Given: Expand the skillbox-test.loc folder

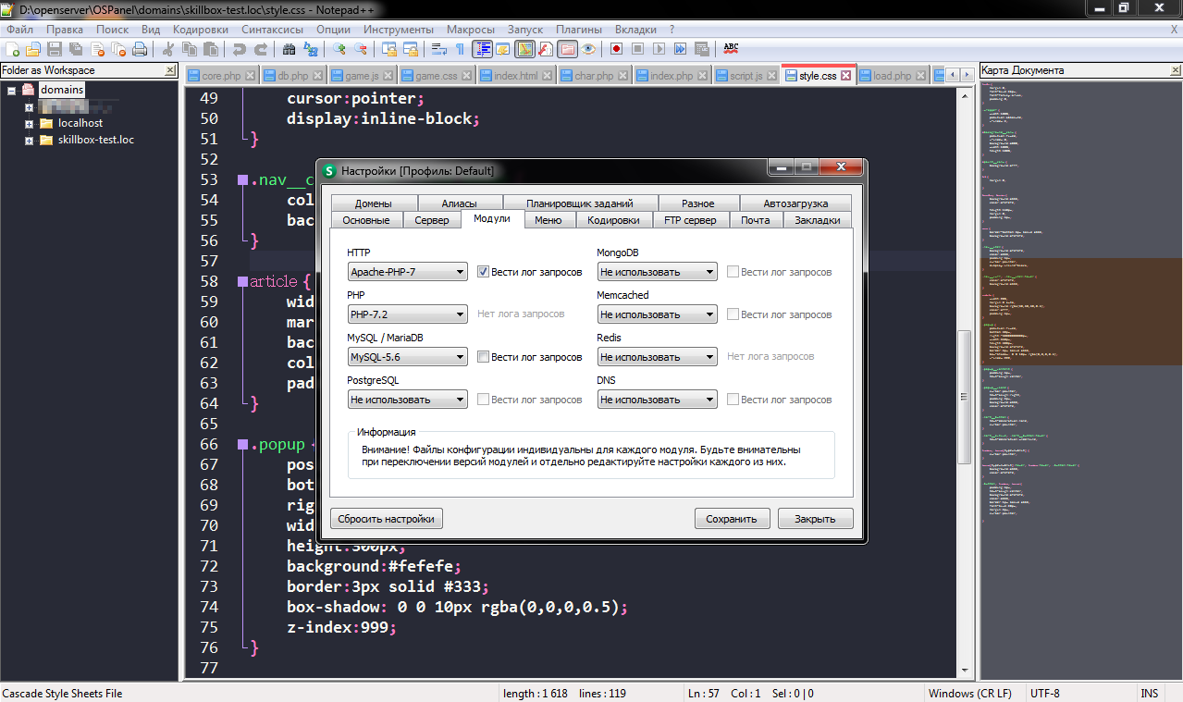Looking at the screenshot, I should tap(30, 141).
